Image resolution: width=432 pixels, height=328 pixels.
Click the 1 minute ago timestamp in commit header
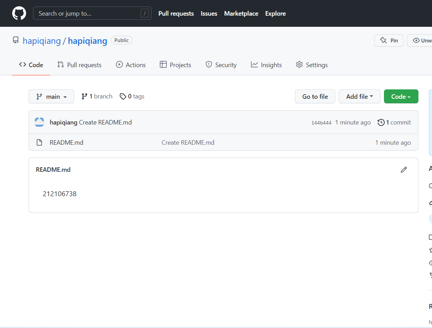pyautogui.click(x=353, y=122)
